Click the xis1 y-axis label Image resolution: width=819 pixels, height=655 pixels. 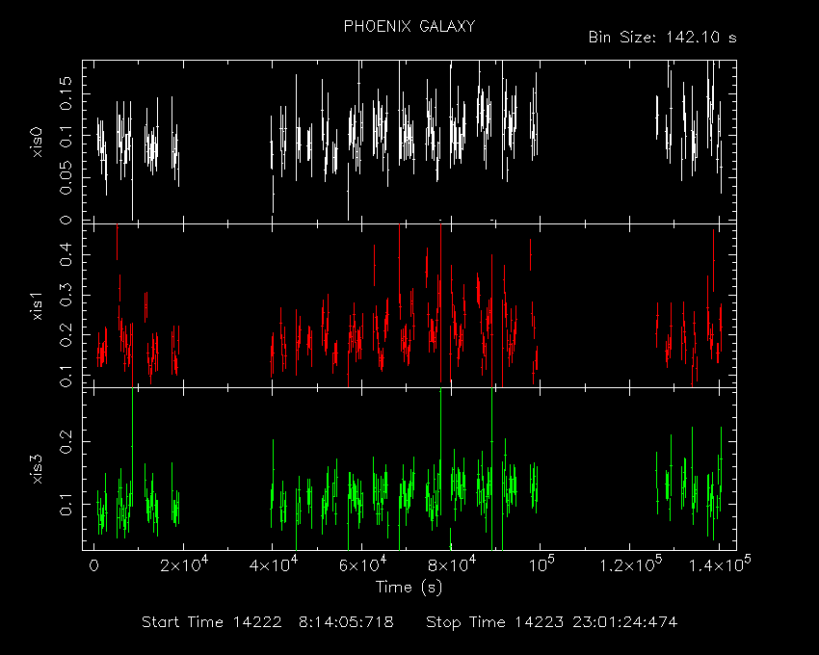pos(37,305)
